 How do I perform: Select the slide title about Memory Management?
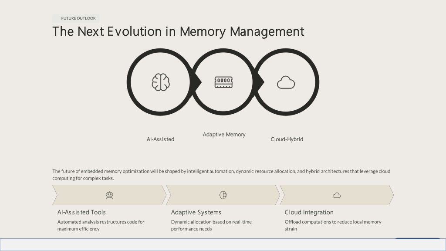[x=178, y=31]
